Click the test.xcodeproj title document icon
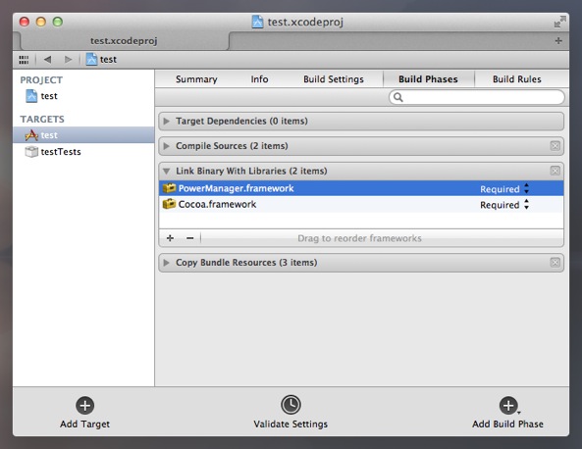 (257, 22)
